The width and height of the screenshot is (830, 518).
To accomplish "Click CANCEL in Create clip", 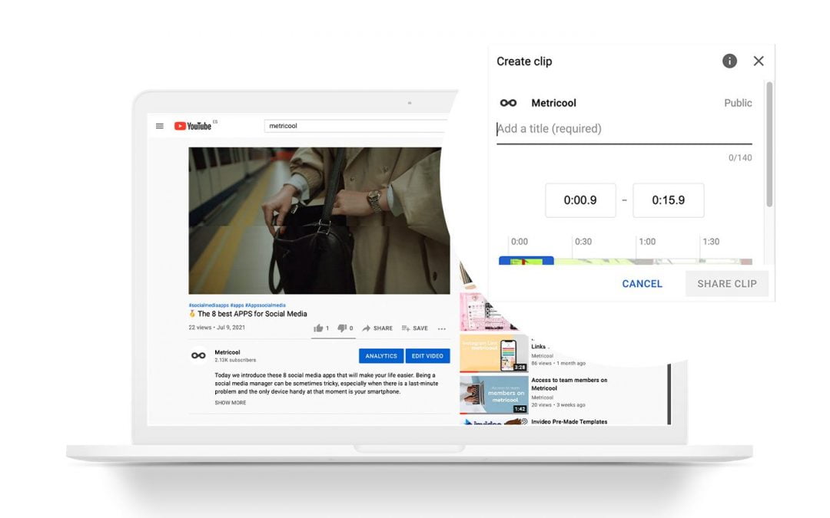I will tap(642, 284).
